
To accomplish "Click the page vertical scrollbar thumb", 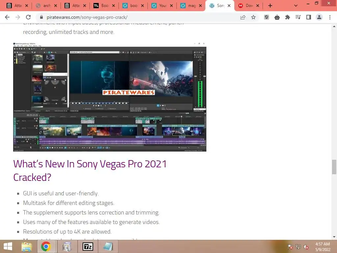I will tap(334, 167).
